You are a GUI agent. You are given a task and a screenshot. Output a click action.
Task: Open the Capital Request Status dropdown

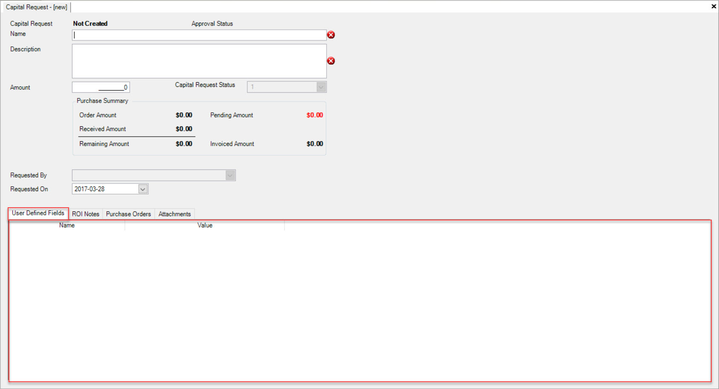(x=321, y=87)
